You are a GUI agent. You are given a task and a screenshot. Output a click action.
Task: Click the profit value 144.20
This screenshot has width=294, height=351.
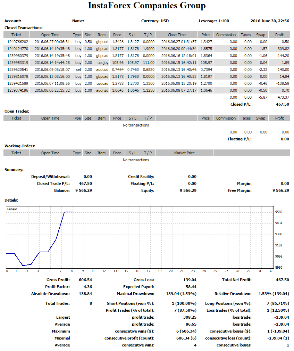point(283,56)
